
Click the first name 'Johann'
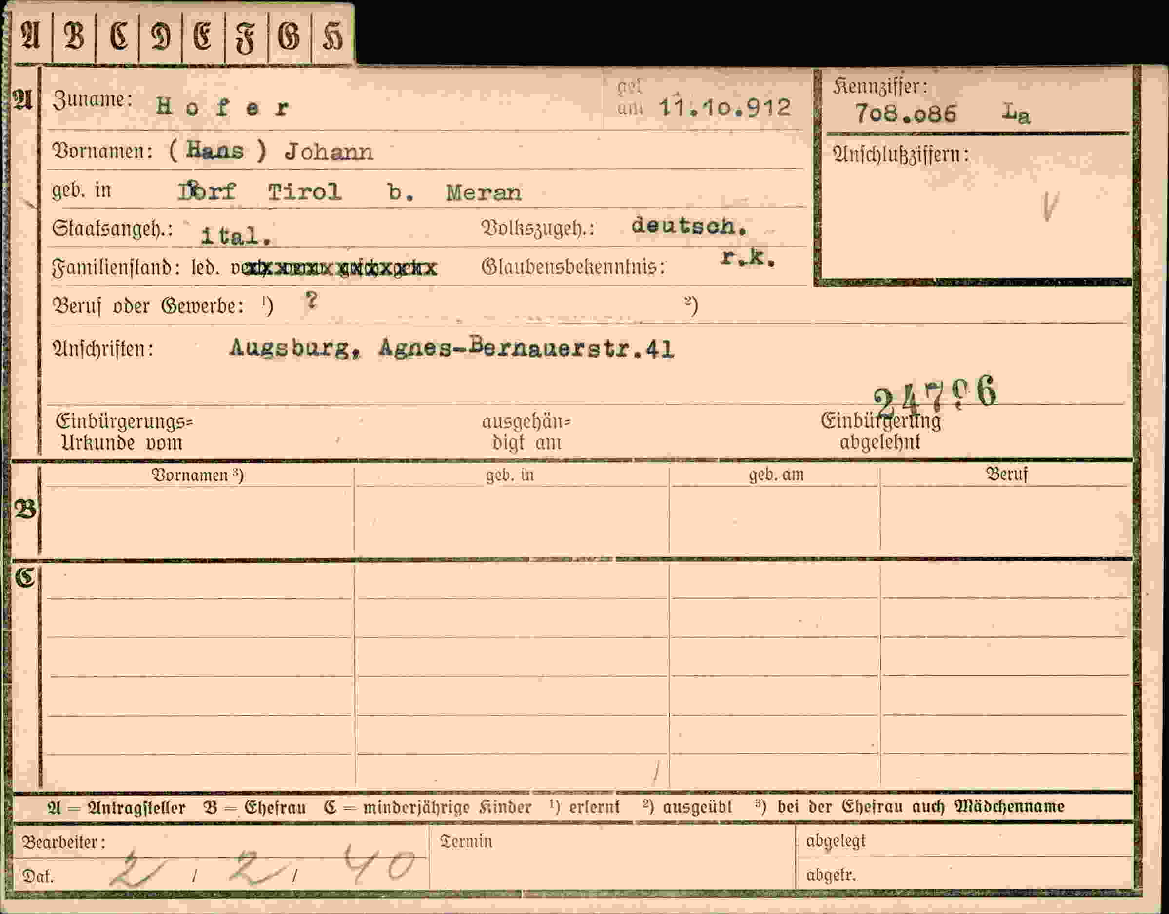[329, 152]
